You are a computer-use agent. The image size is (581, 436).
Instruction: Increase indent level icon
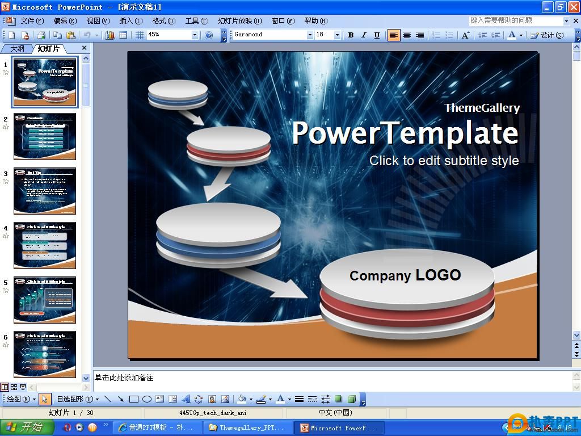click(x=495, y=35)
